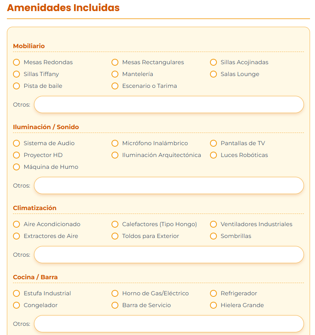Screen dimensions: 315x335
Task: Mark Pista de baile as included
Action: [x=16, y=86]
